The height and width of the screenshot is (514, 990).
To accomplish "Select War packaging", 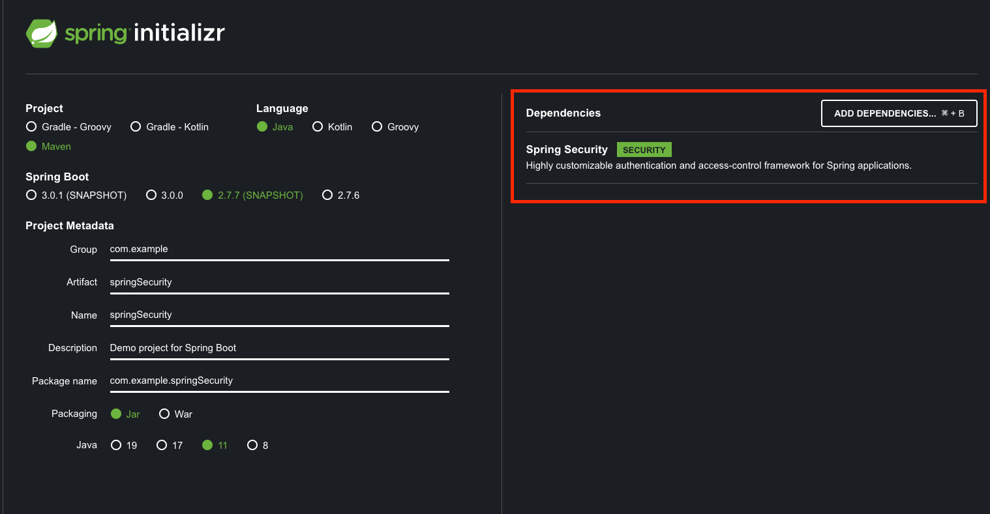I will [x=175, y=414].
